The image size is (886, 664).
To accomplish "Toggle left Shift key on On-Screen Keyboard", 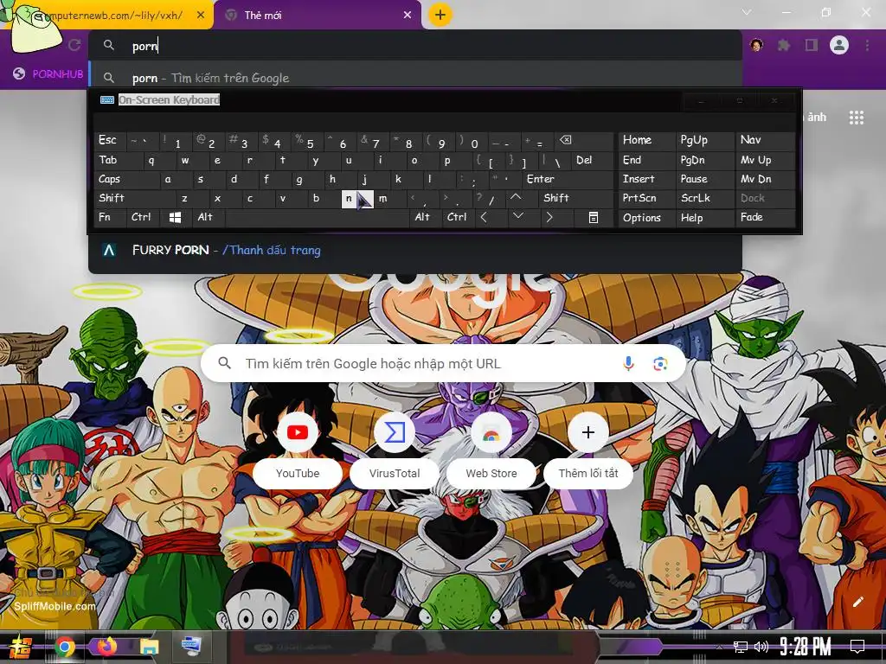I will tap(135, 198).
